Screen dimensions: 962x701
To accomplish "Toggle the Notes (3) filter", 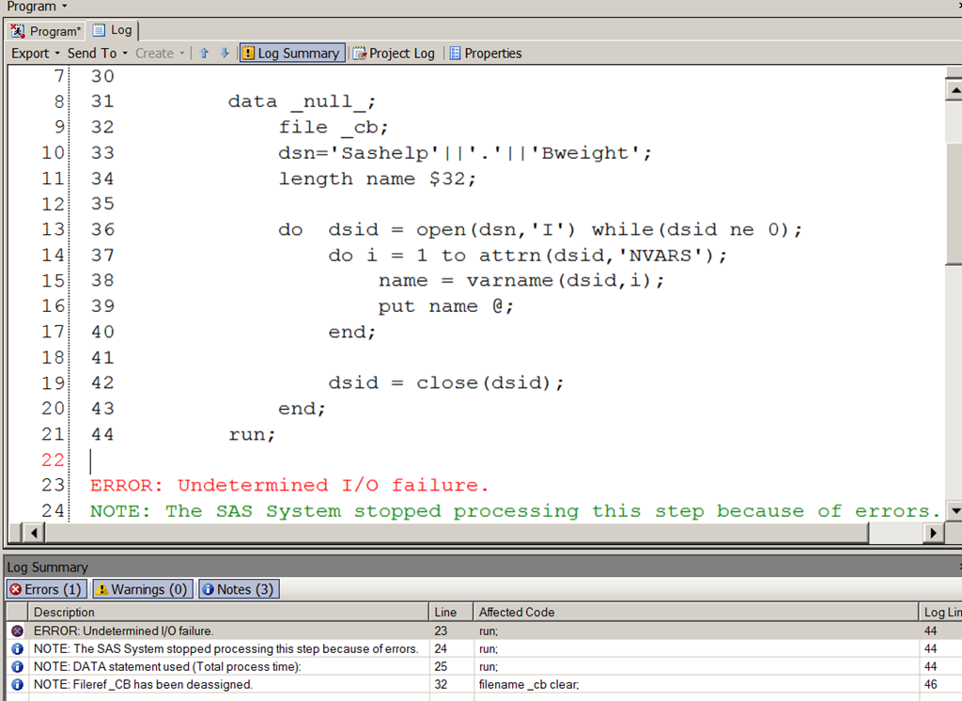I will point(238,589).
